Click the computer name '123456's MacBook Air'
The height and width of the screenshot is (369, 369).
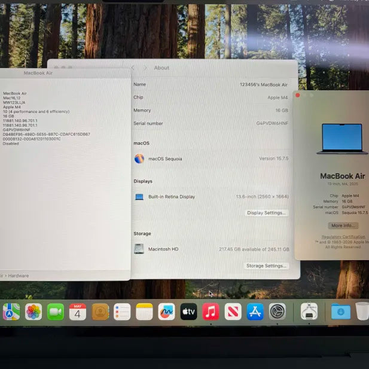tap(264, 85)
